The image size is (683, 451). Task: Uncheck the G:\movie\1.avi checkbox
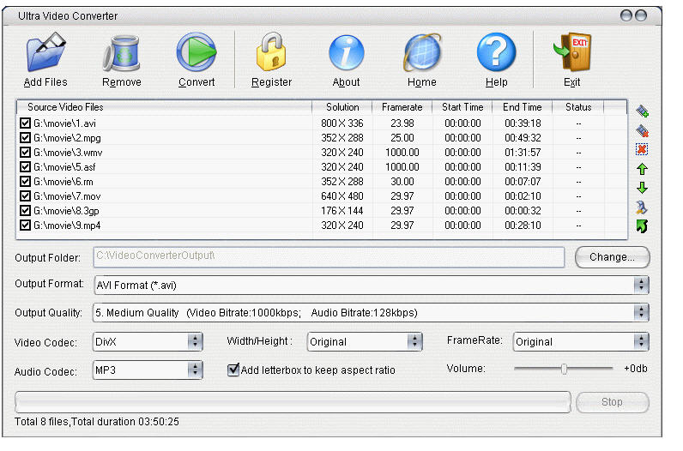click(x=25, y=123)
